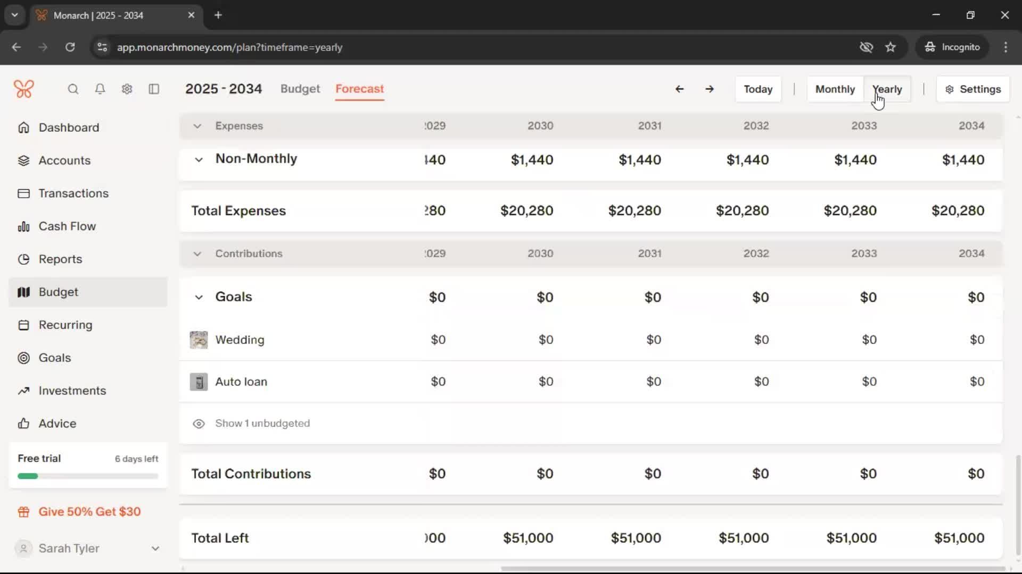
Task: Switch timeframe to Monthly
Action: [x=835, y=89]
